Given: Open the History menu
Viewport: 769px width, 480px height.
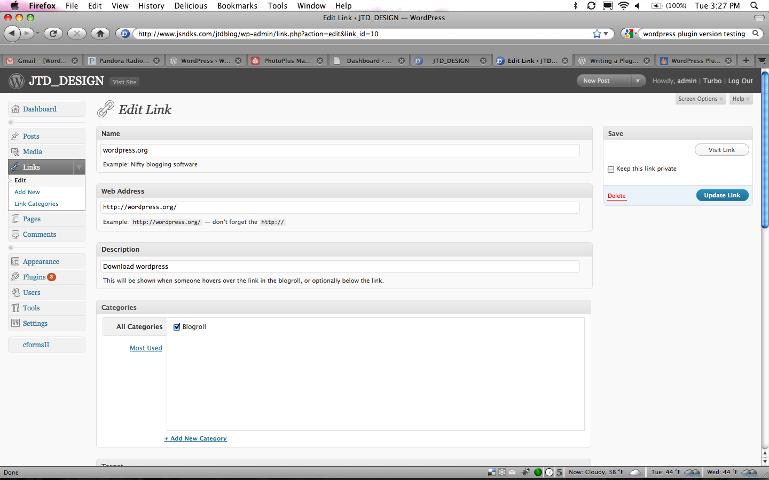Looking at the screenshot, I should (151, 6).
